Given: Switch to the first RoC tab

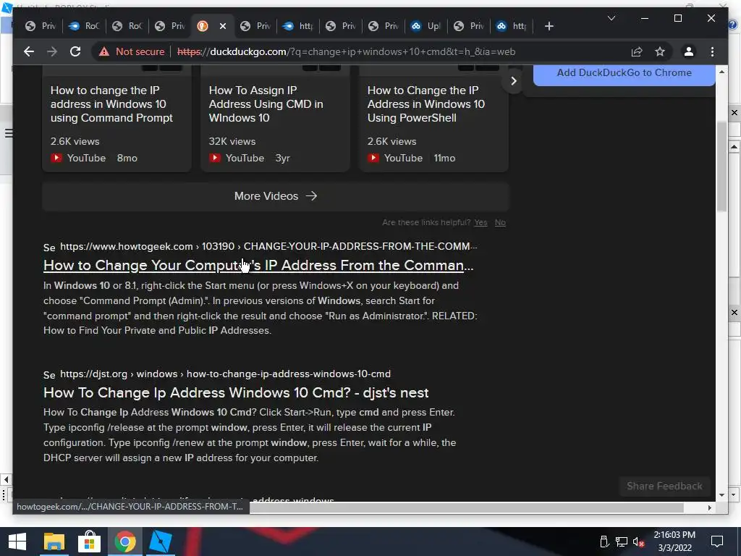Looking at the screenshot, I should tap(83, 26).
